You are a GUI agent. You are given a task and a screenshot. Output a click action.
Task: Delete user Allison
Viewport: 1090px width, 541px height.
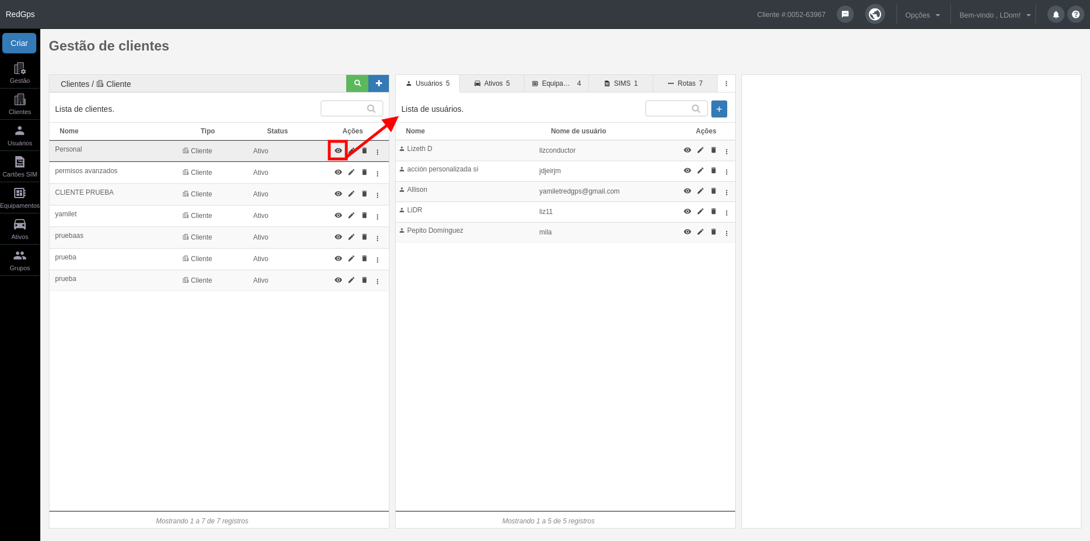[714, 191]
